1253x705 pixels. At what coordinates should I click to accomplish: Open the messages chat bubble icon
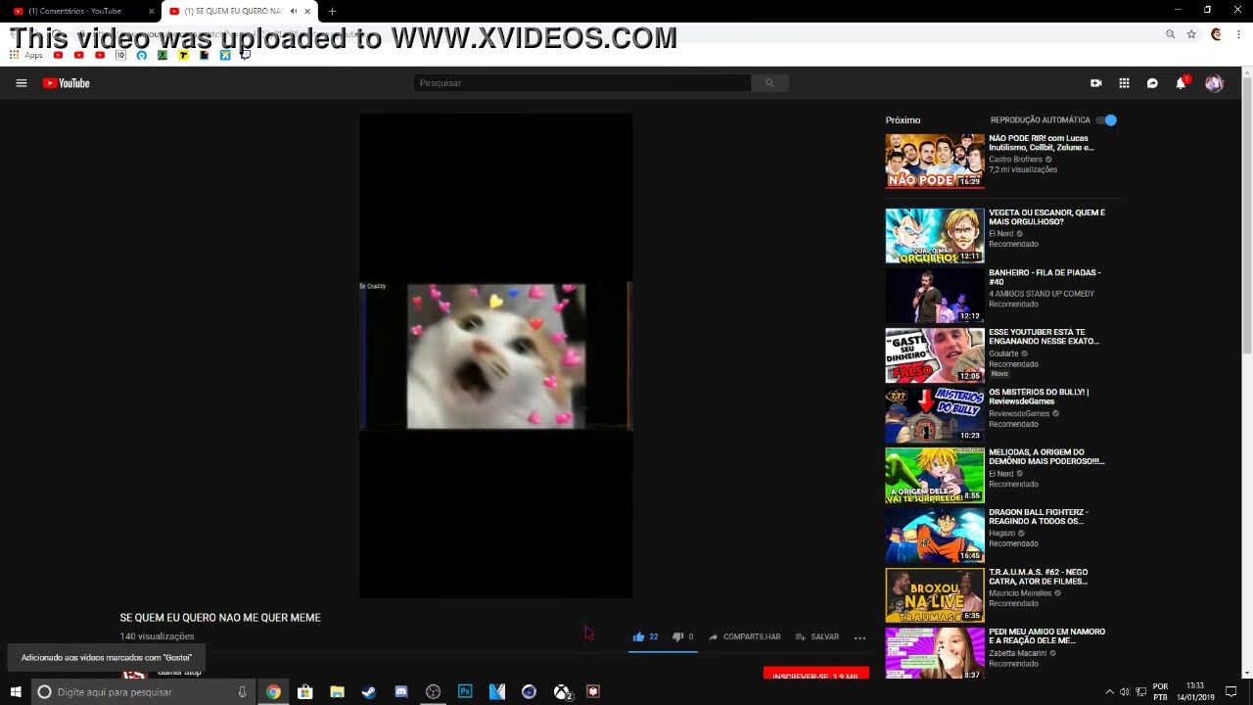pos(1152,83)
